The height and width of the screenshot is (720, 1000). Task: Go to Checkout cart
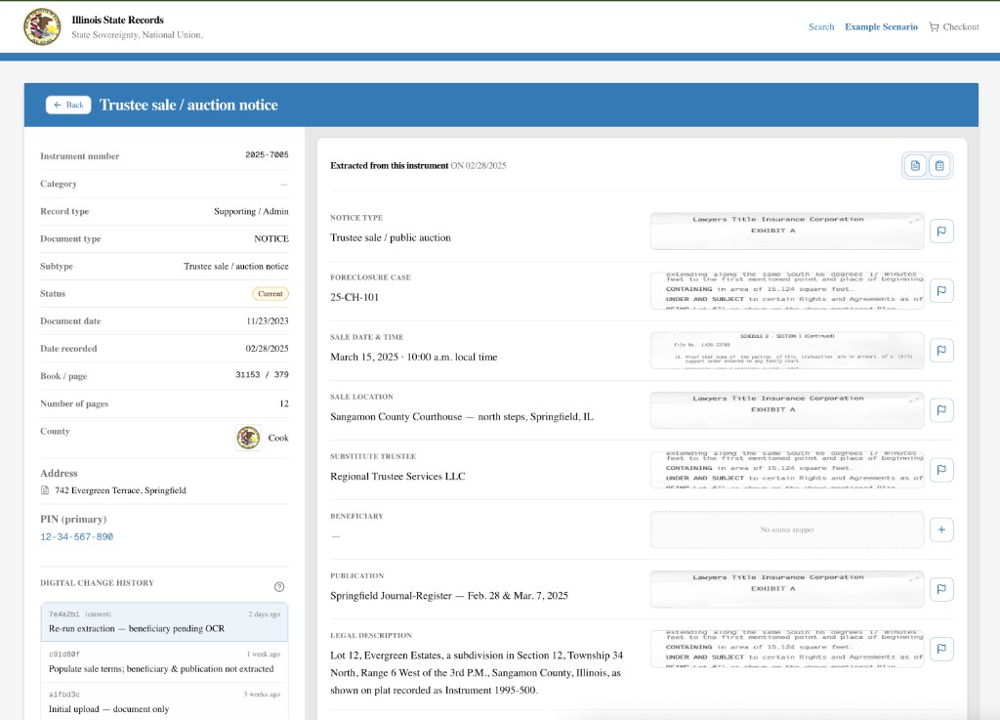953,27
